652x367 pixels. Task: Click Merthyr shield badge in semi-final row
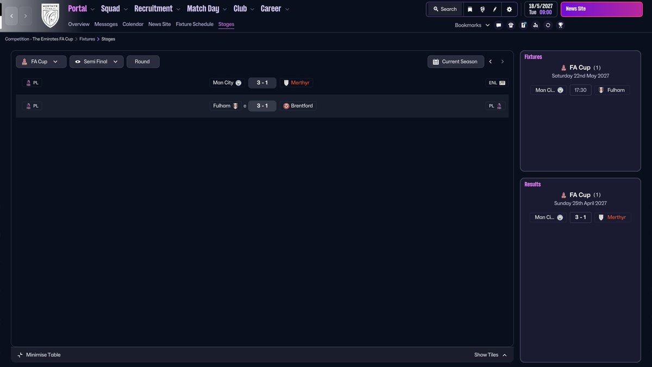286,83
